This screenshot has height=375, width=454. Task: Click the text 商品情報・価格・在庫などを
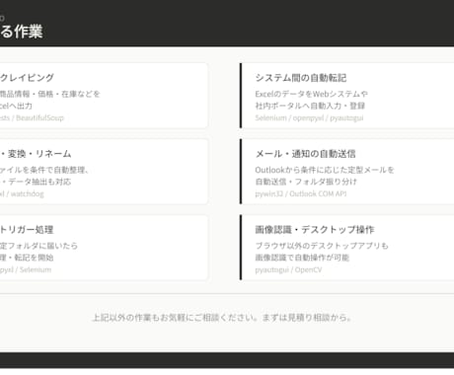pos(50,94)
